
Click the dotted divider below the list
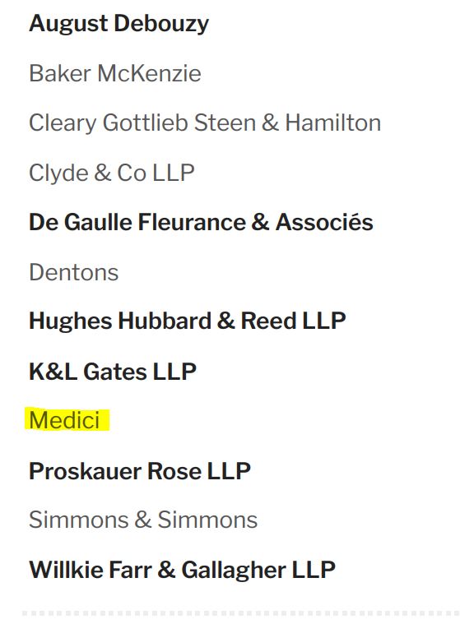(240, 613)
